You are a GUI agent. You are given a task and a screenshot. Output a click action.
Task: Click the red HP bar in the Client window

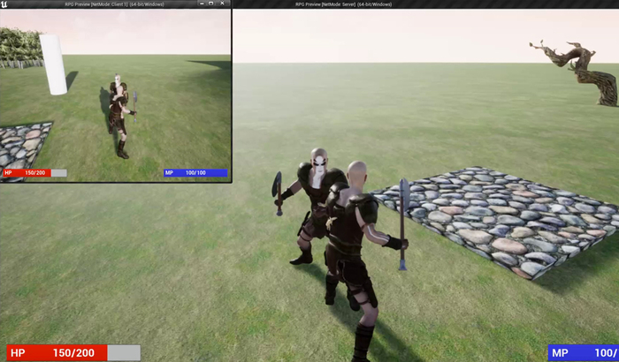coord(27,173)
